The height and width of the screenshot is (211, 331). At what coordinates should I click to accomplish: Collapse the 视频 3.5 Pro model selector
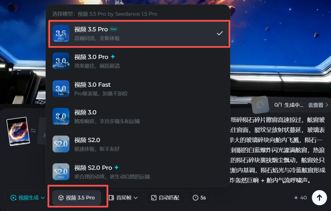[x=76, y=198]
